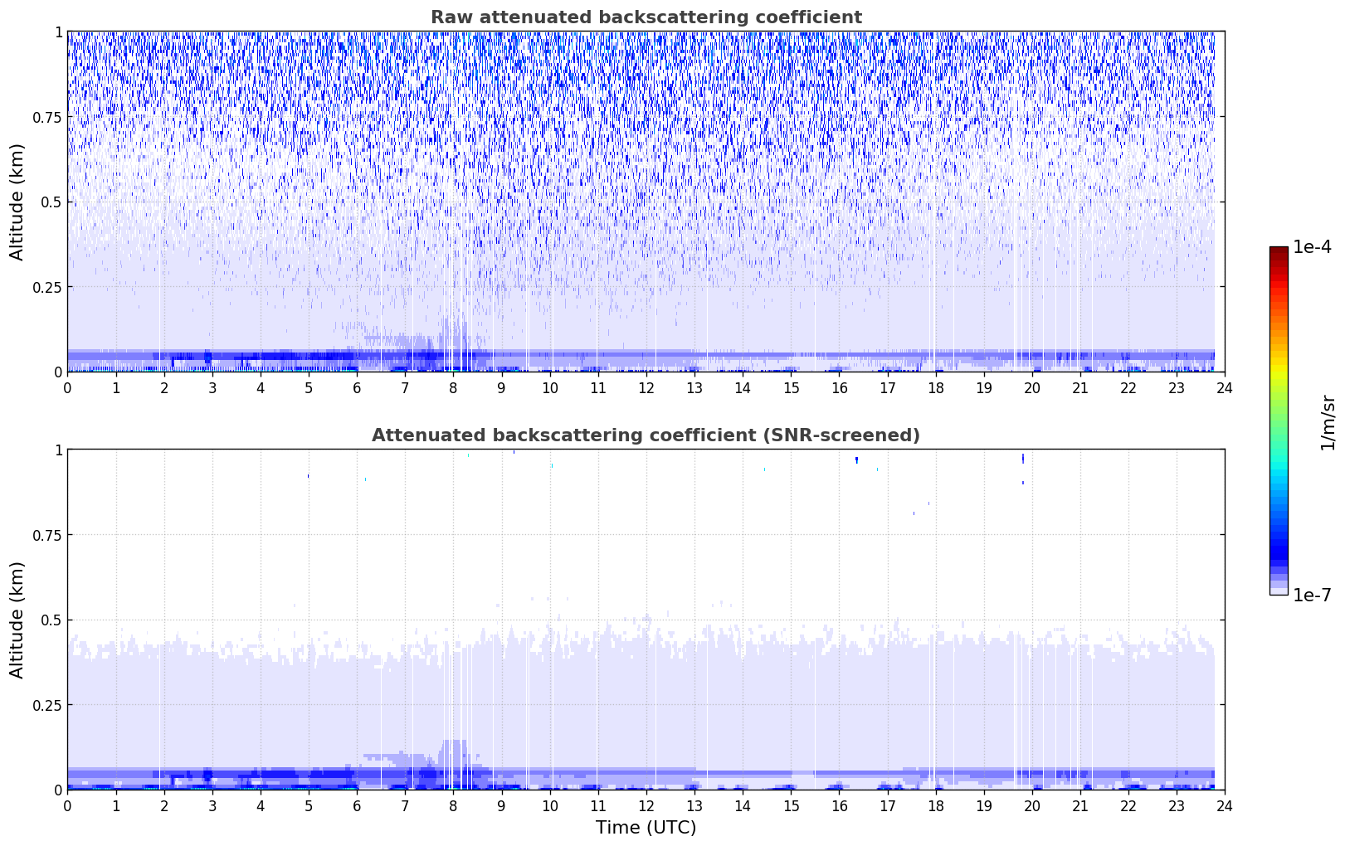Click the 0.5 altitude tick on bottom plot
Image resolution: width=1345 pixels, height=846 pixels.
[x=51, y=620]
